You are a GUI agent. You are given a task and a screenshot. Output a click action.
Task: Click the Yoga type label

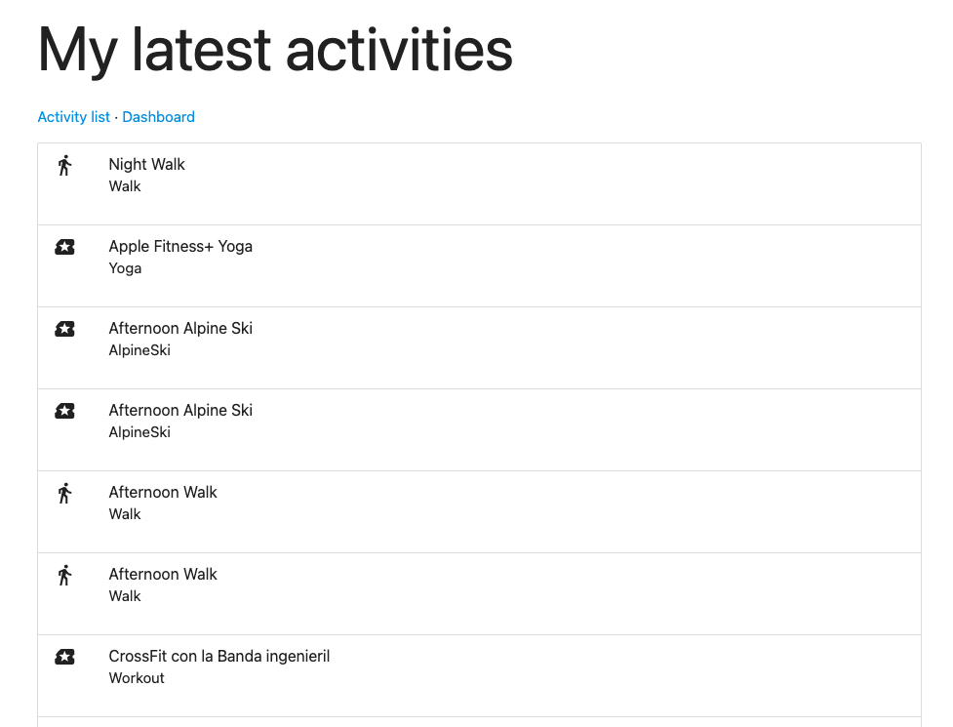point(125,268)
